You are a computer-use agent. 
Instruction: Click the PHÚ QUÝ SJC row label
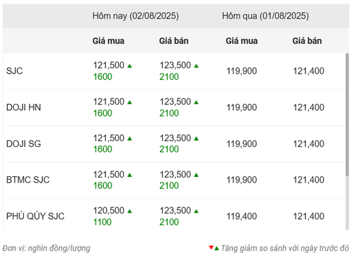pyautogui.click(x=35, y=216)
